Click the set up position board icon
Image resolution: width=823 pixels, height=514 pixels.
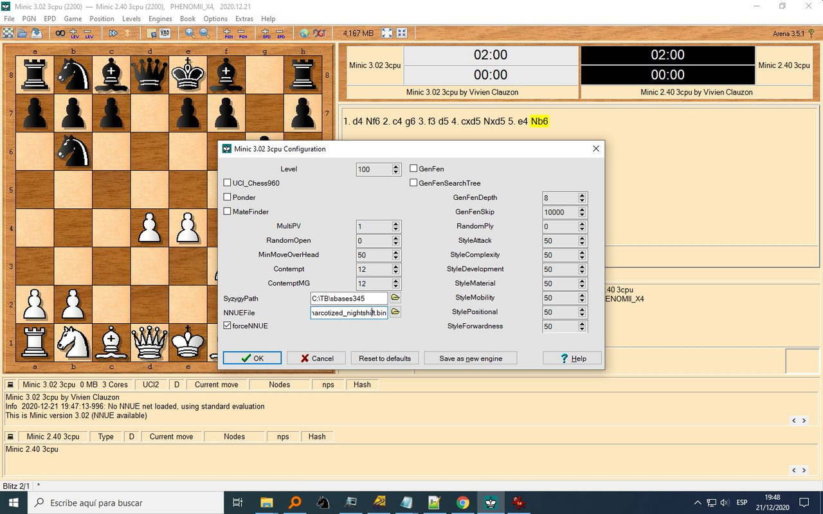151,33
